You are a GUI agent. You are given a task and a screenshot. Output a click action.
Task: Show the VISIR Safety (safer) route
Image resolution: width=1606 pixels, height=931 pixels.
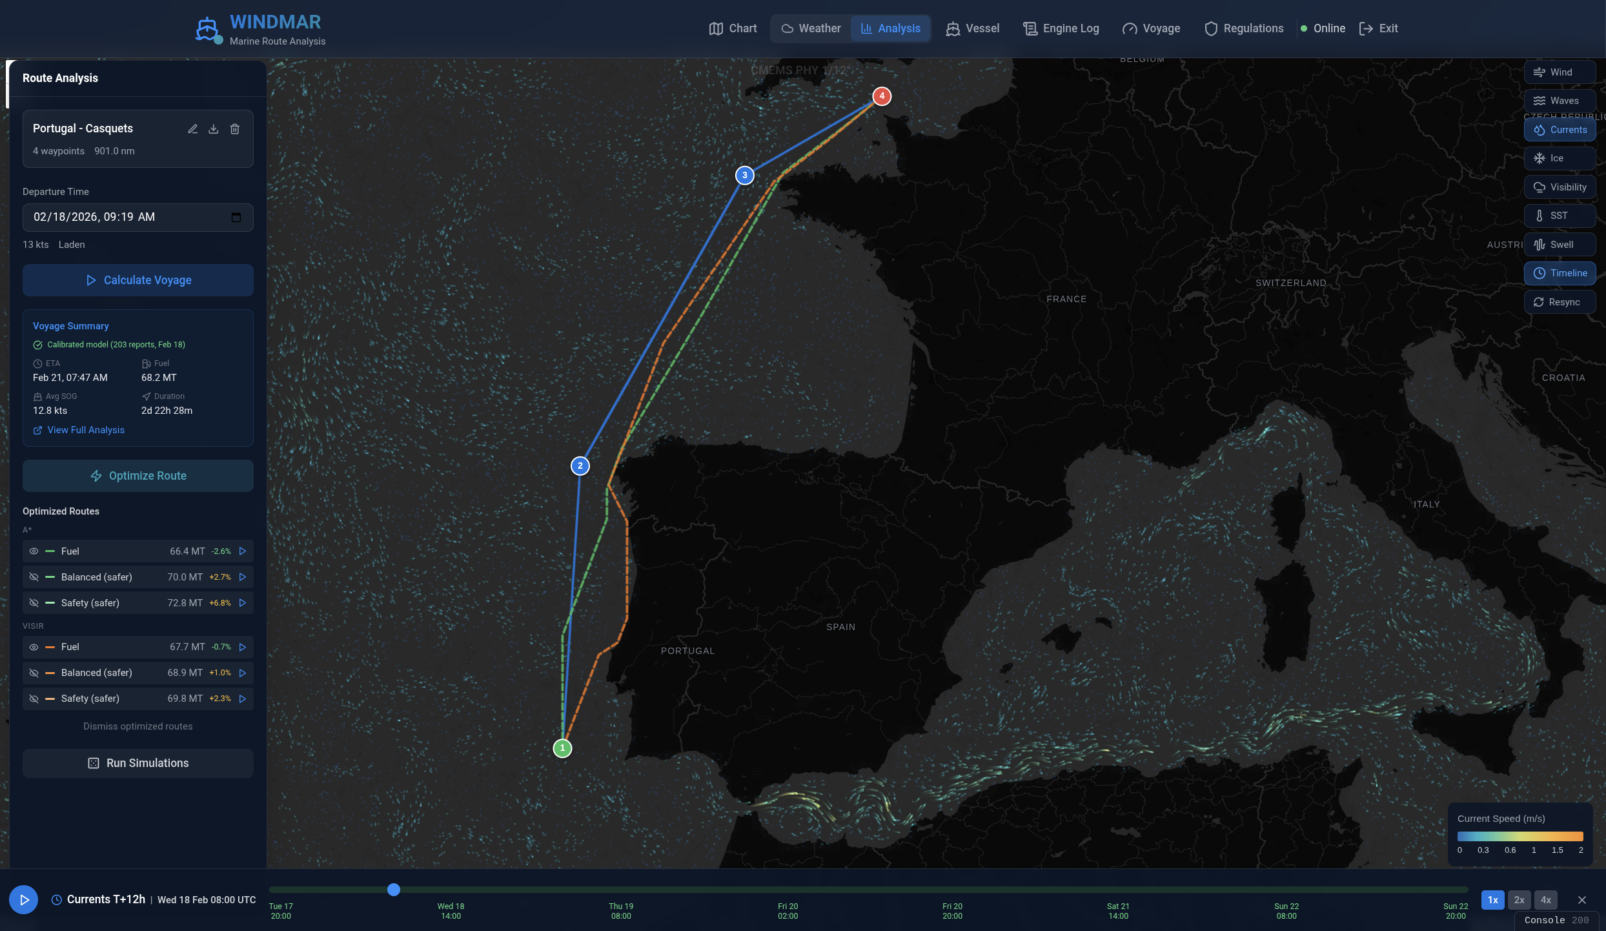(x=34, y=699)
